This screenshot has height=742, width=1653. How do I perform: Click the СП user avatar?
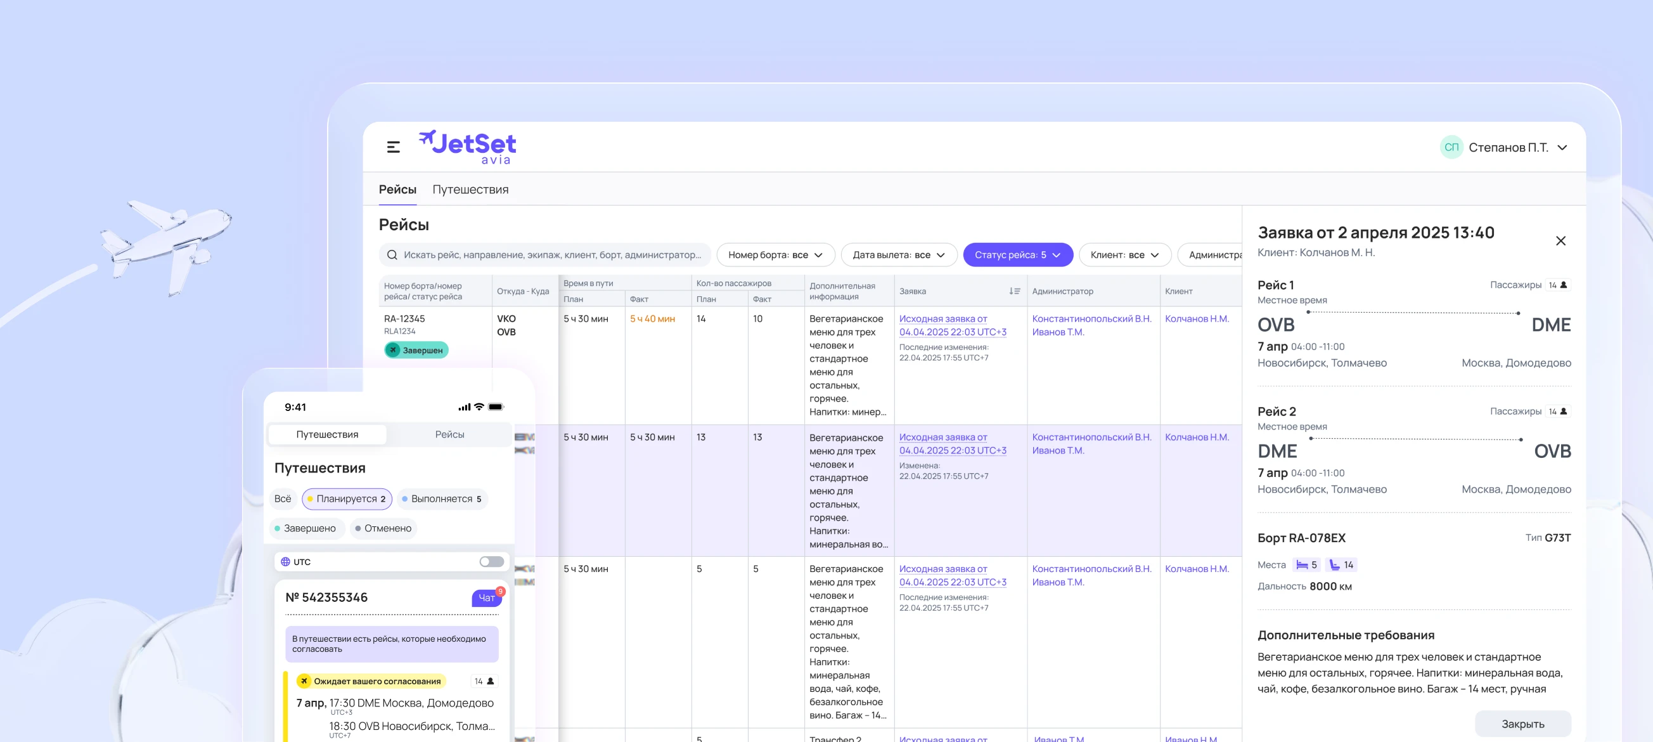[1451, 148]
